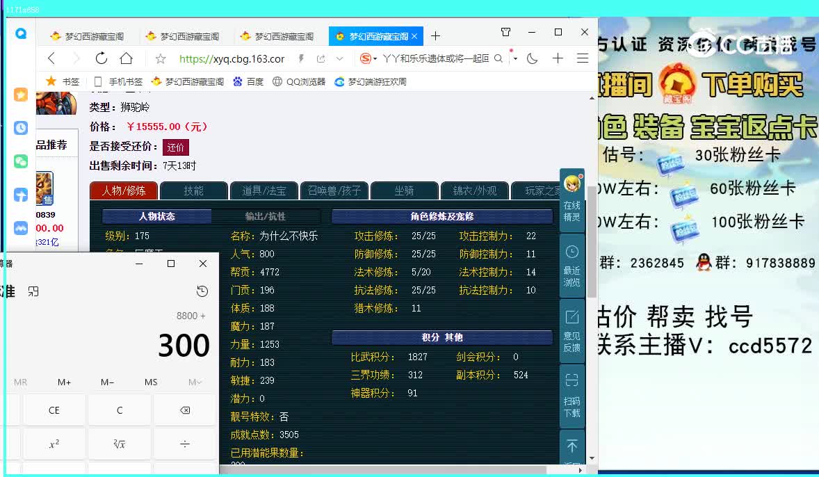Expand the address bar dropdown chevron
The image size is (819, 477).
[x=339, y=58]
